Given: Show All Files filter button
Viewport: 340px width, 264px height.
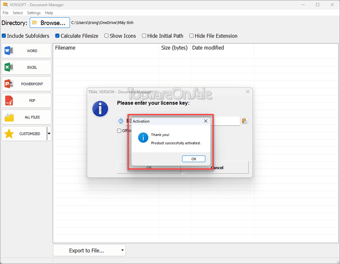Looking at the screenshot, I should coord(26,117).
